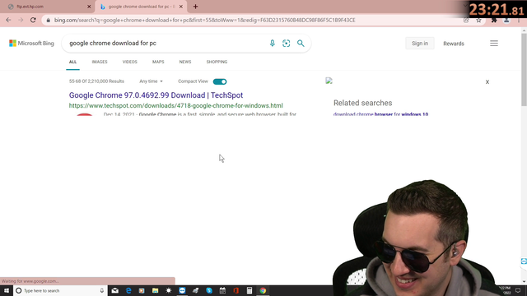This screenshot has width=527, height=296.
Task: Start voice search with the microphone icon
Action: click(x=273, y=44)
